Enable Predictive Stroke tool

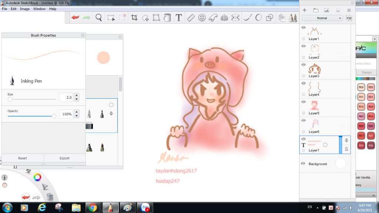point(258,17)
